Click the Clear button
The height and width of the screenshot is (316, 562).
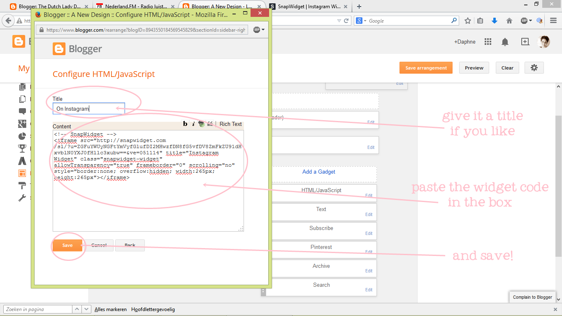507,68
